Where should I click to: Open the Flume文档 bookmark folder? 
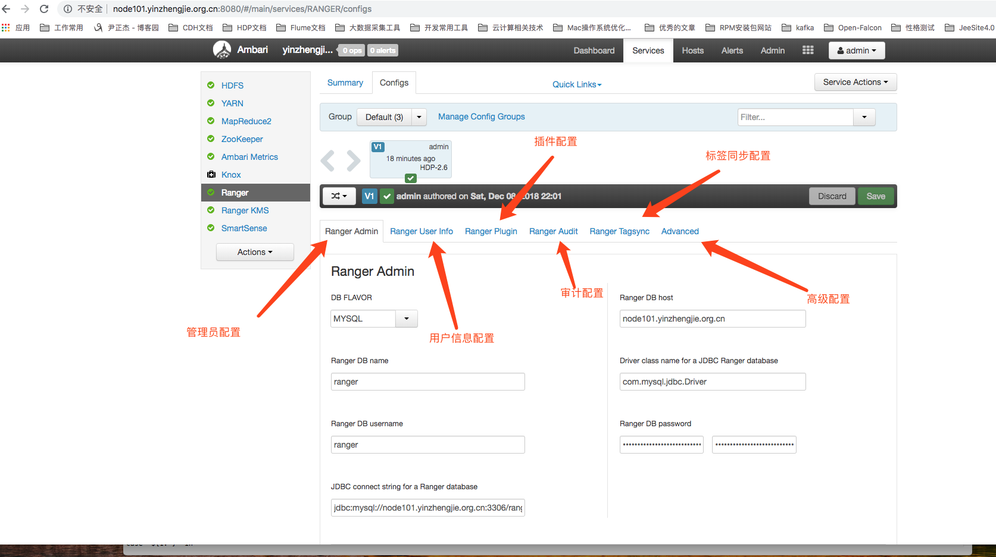pyautogui.click(x=301, y=28)
